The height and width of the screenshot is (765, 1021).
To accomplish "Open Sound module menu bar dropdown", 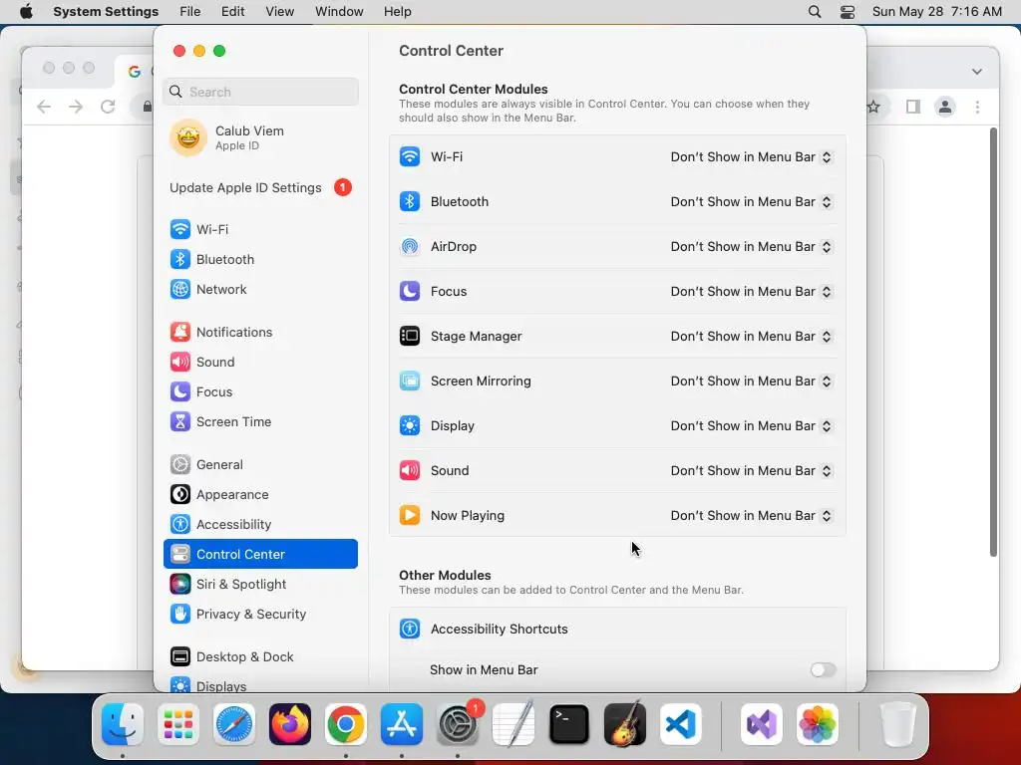I will click(x=752, y=471).
